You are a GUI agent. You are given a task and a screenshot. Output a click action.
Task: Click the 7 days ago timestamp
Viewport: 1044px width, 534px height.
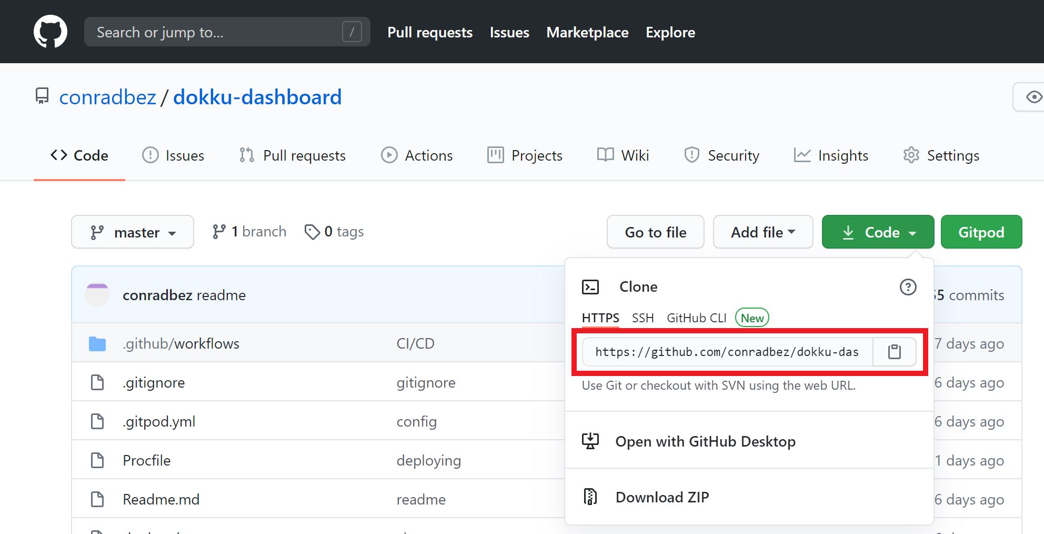[969, 343]
